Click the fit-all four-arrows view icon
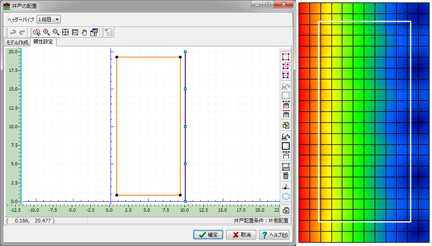This screenshot has height=246, width=432. 65,33
